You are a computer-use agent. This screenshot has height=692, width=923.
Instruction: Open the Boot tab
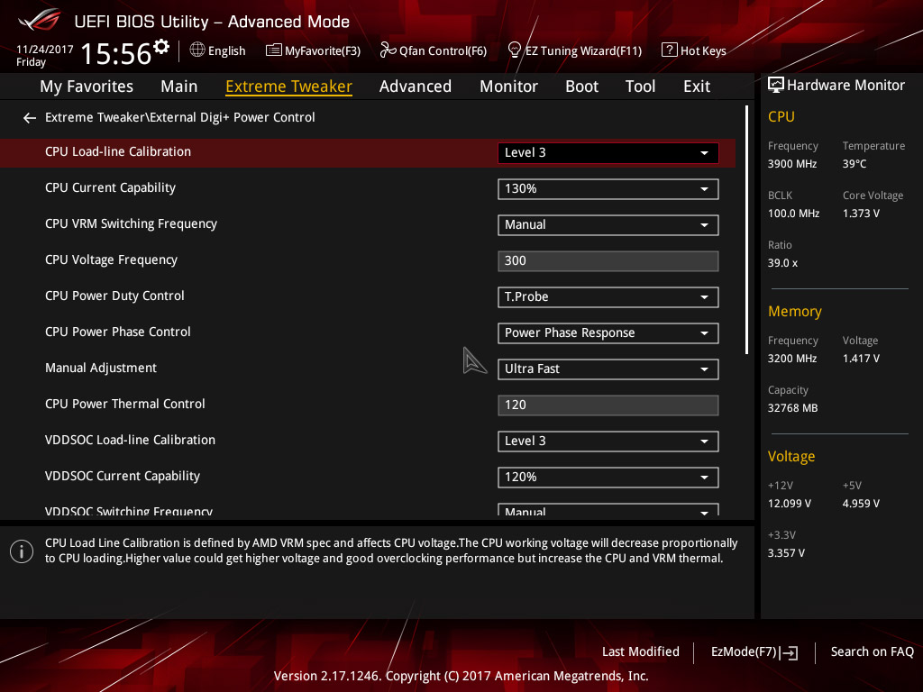[581, 86]
